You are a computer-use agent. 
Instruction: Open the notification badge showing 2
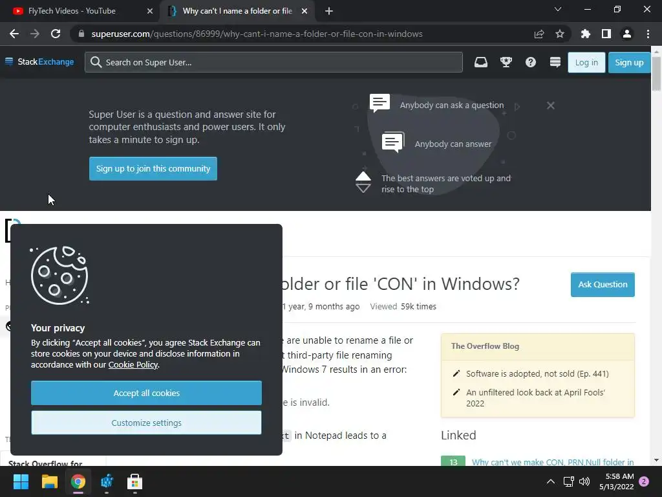(x=644, y=481)
